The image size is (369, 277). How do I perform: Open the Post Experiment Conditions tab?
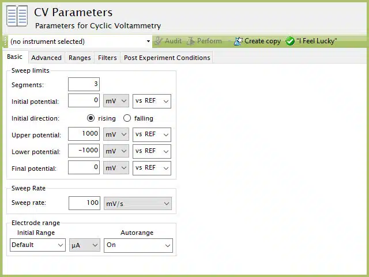pyautogui.click(x=167, y=58)
